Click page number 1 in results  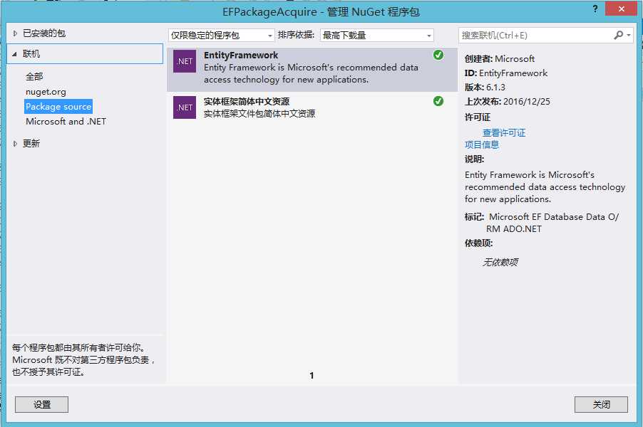pos(312,376)
